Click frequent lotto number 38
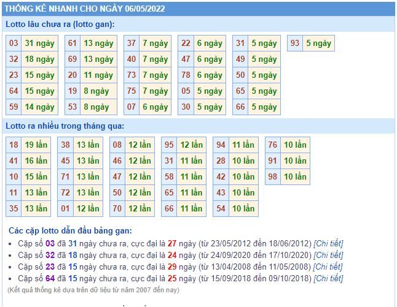Screen dimensions: 397x307 coord(65,145)
